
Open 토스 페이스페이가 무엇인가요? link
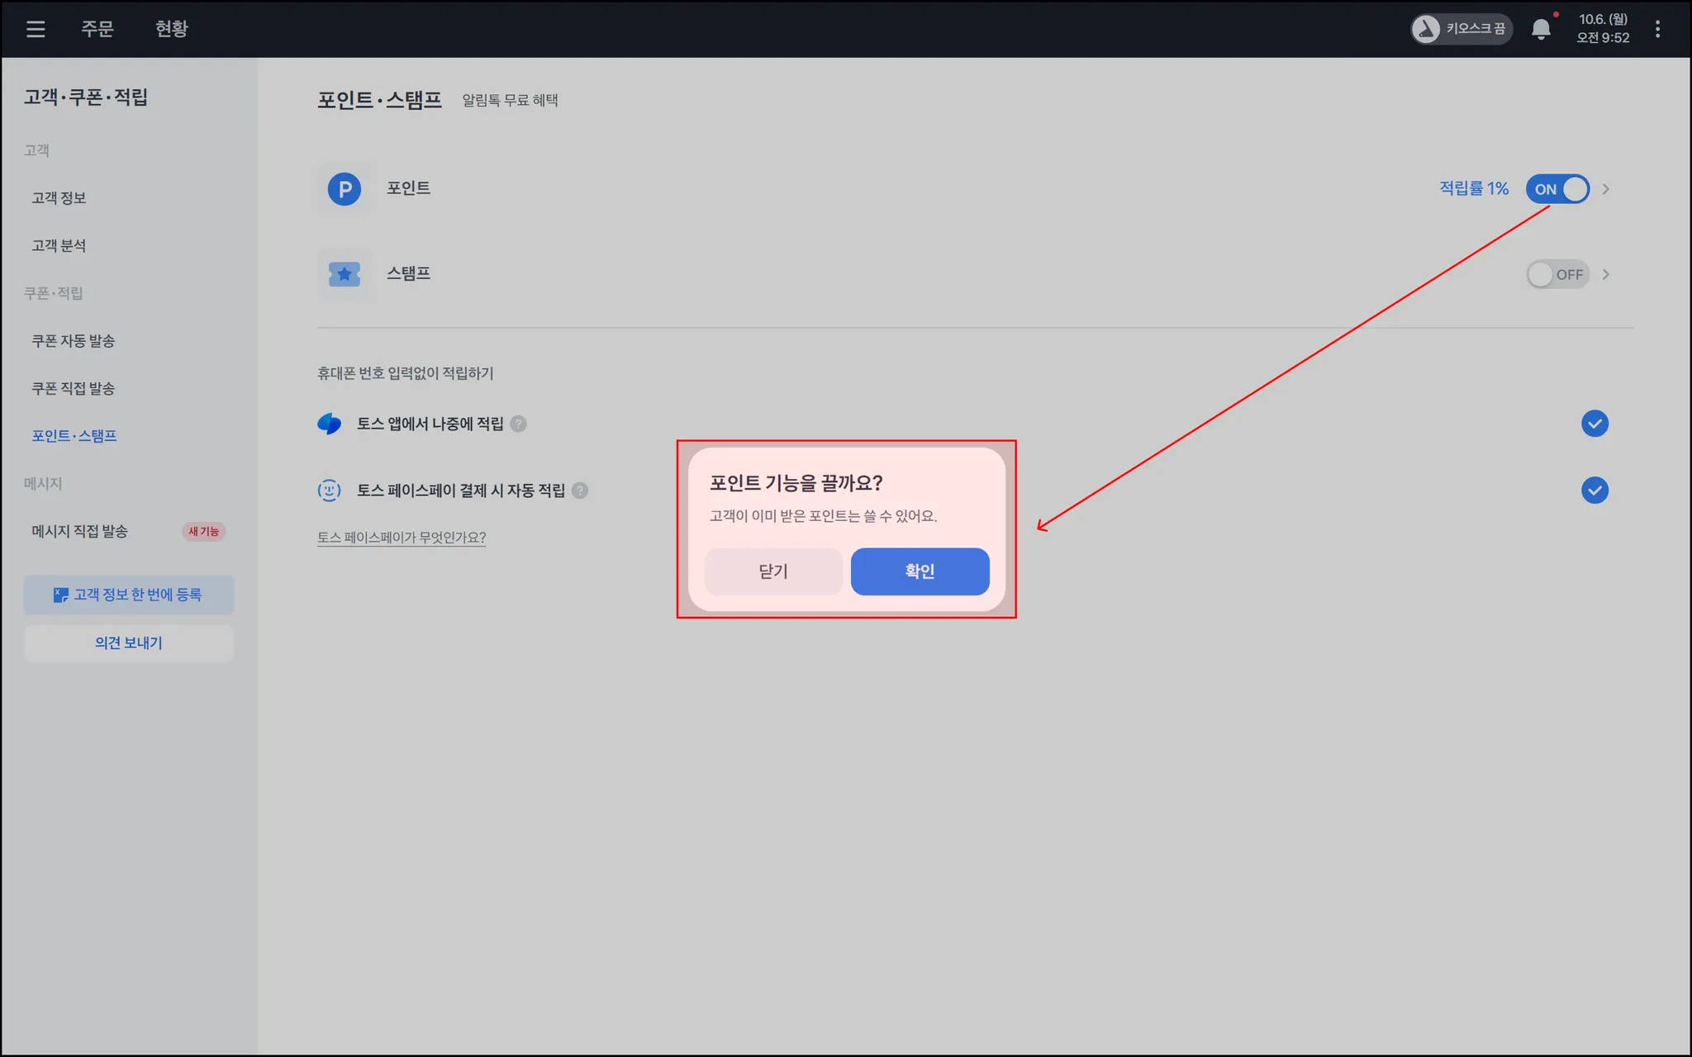pyautogui.click(x=402, y=538)
